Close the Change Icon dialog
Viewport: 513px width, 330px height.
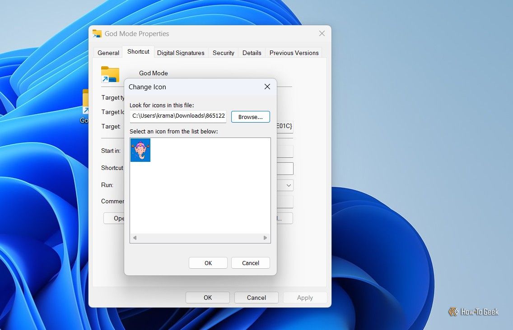click(x=267, y=87)
